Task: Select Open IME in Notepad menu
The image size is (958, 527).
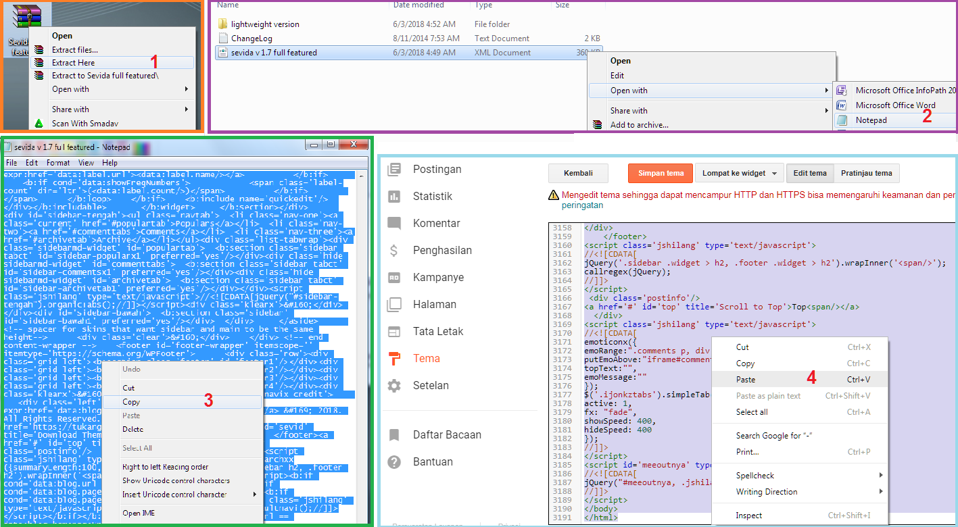Action: [x=183, y=513]
